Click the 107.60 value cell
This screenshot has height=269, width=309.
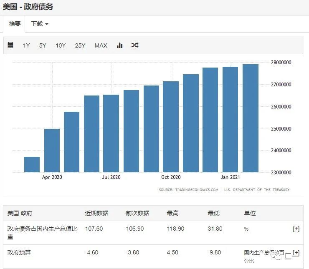[94, 229]
